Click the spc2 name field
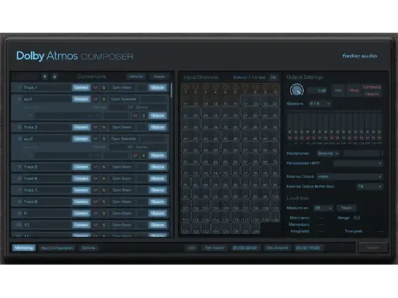 point(46,139)
